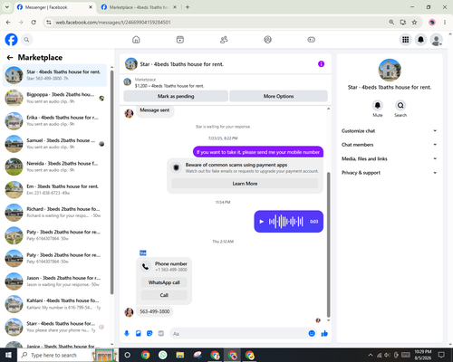Viewport: 453px width, 362px height.
Task: Choose a sticker from the sticker icon
Action: pos(149,333)
